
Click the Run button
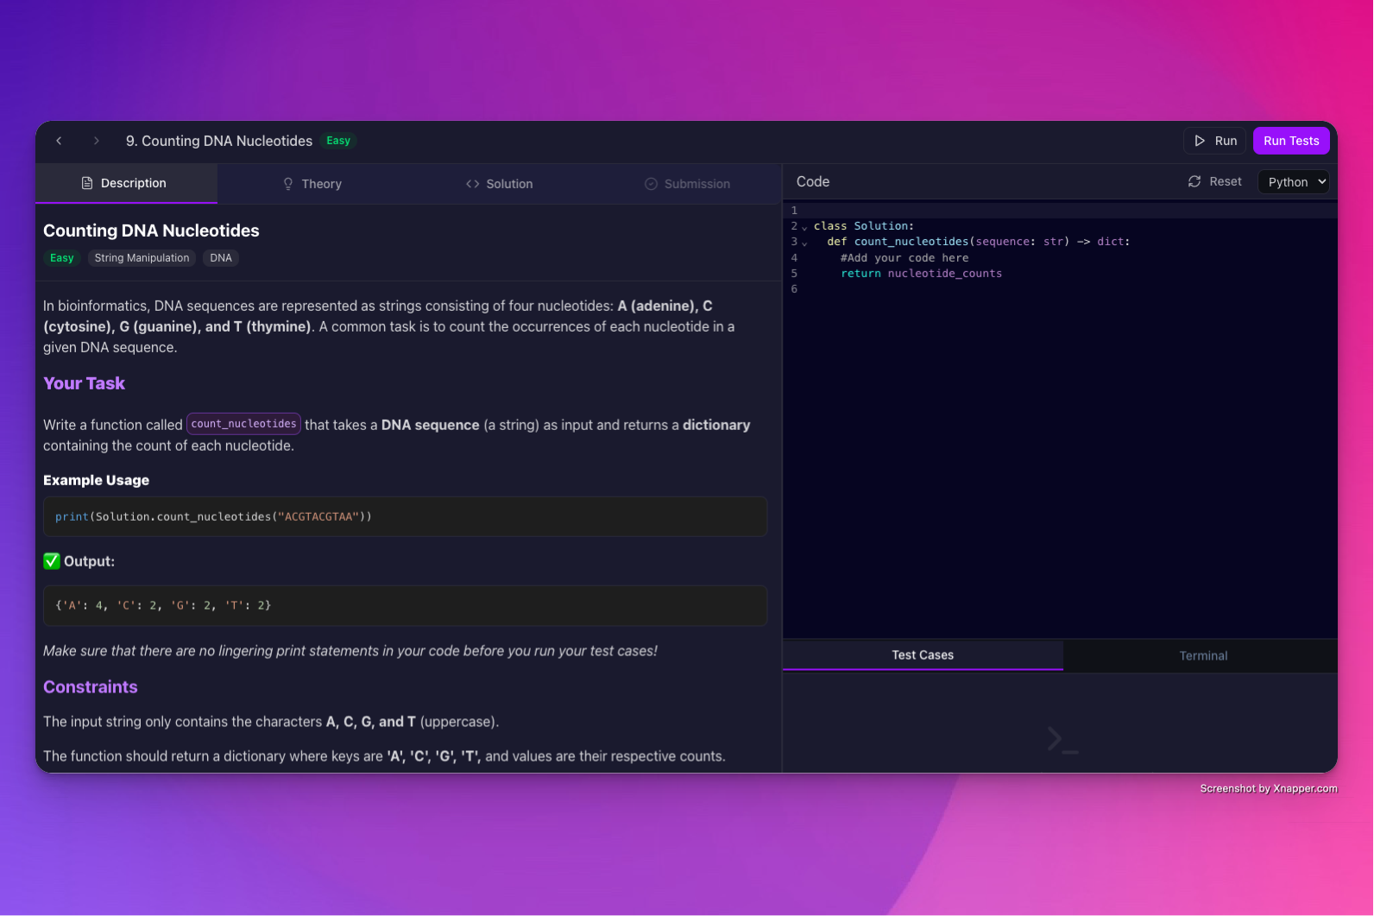[1215, 141]
